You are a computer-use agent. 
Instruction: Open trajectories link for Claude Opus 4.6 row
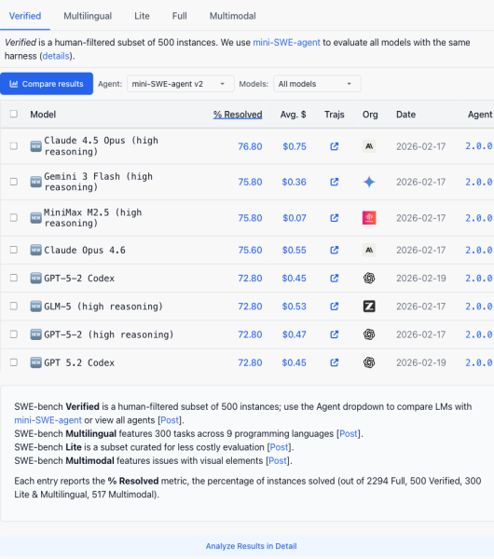(x=335, y=250)
